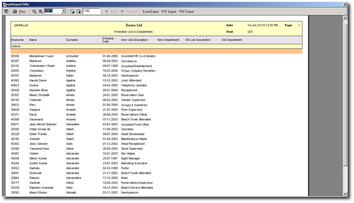Click the rptReportTitle title bar icon
This screenshot has height=203, width=354.
pyautogui.click(x=5, y=4)
